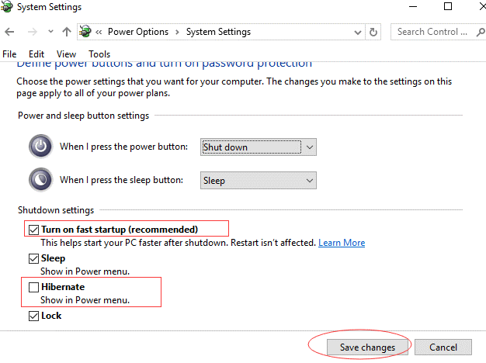Open the Learn More link

pyautogui.click(x=342, y=243)
